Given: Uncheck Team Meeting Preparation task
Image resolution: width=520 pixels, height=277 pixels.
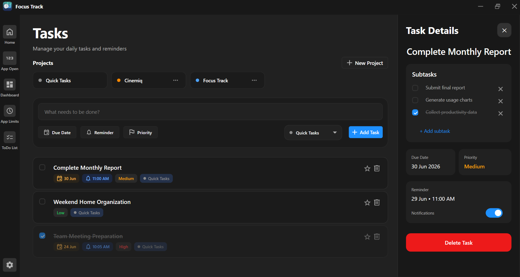Looking at the screenshot, I should pyautogui.click(x=42, y=235).
